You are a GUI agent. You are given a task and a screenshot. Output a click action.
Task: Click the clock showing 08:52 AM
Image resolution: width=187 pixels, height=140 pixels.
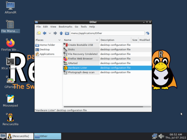[x=176, y=136]
